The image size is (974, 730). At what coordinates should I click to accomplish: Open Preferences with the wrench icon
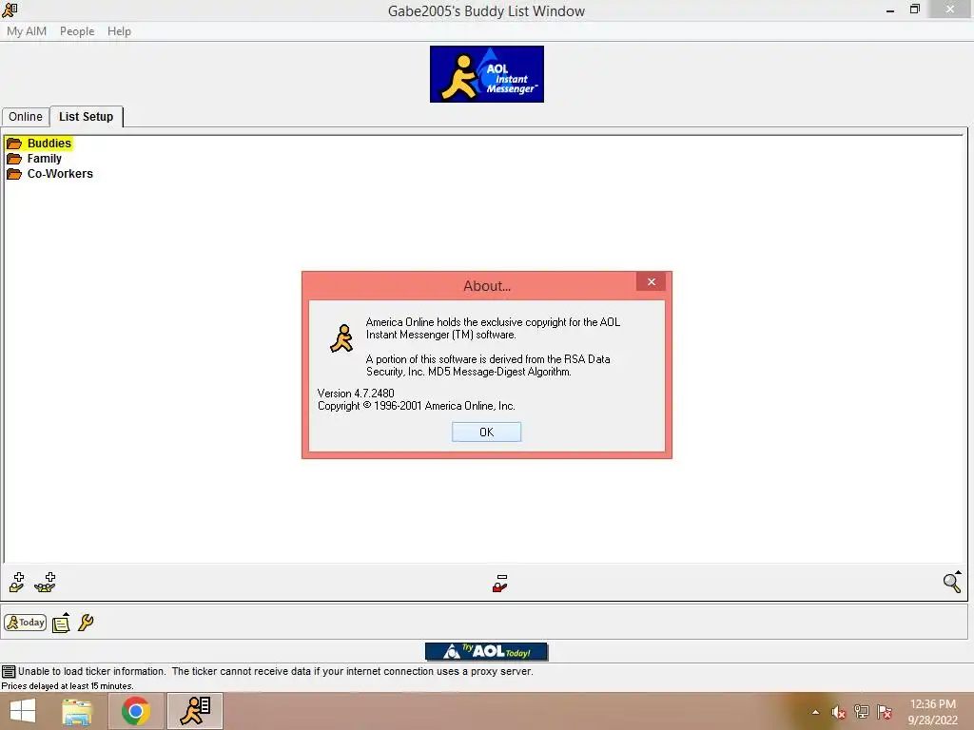[86, 622]
